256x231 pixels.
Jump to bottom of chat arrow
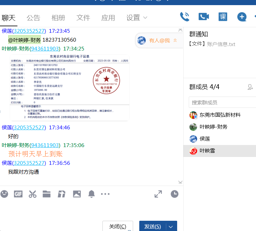(180, 182)
